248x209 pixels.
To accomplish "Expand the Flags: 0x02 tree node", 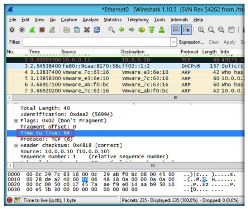I will coord(16,121).
